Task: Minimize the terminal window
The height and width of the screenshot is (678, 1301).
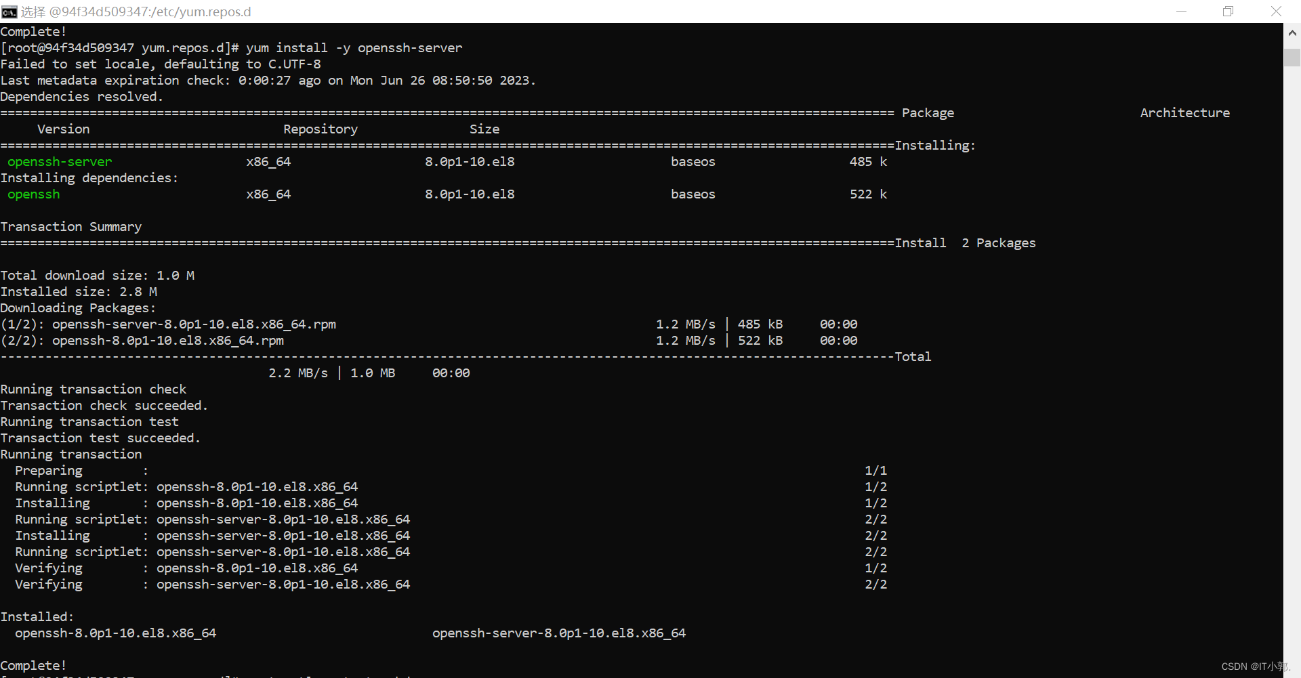Action: 1181,12
